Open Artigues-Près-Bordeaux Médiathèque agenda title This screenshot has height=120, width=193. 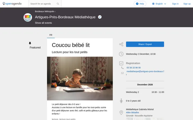(x=65, y=17)
